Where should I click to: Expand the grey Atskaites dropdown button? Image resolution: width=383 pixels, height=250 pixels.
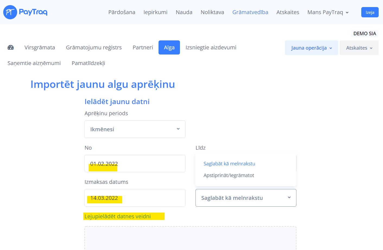coord(359,48)
